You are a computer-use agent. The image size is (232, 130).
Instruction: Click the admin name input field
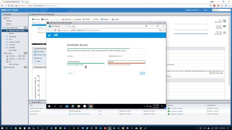coord(86,56)
